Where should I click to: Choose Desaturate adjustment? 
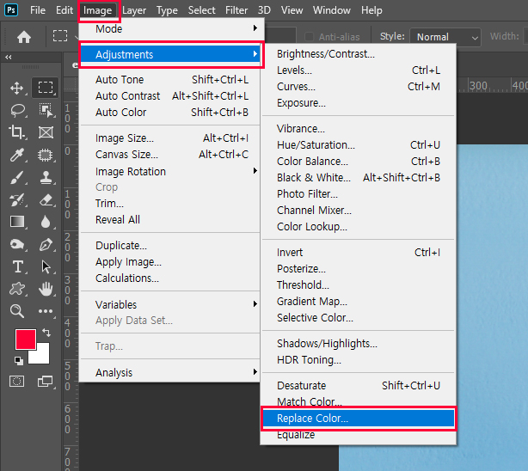pyautogui.click(x=359, y=385)
